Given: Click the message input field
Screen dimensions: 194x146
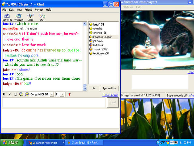Looking at the screenshot, I should [54, 103].
